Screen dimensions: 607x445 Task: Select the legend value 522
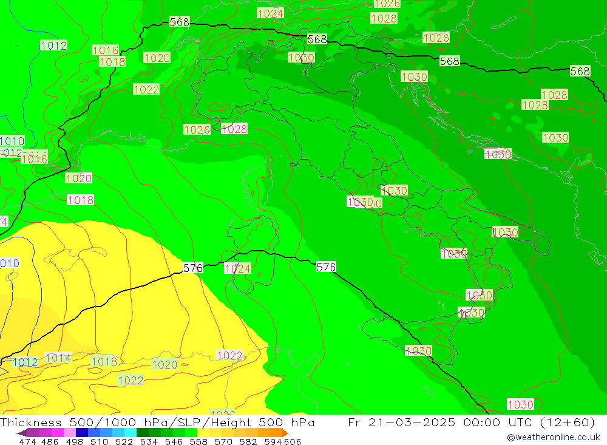click(x=124, y=441)
